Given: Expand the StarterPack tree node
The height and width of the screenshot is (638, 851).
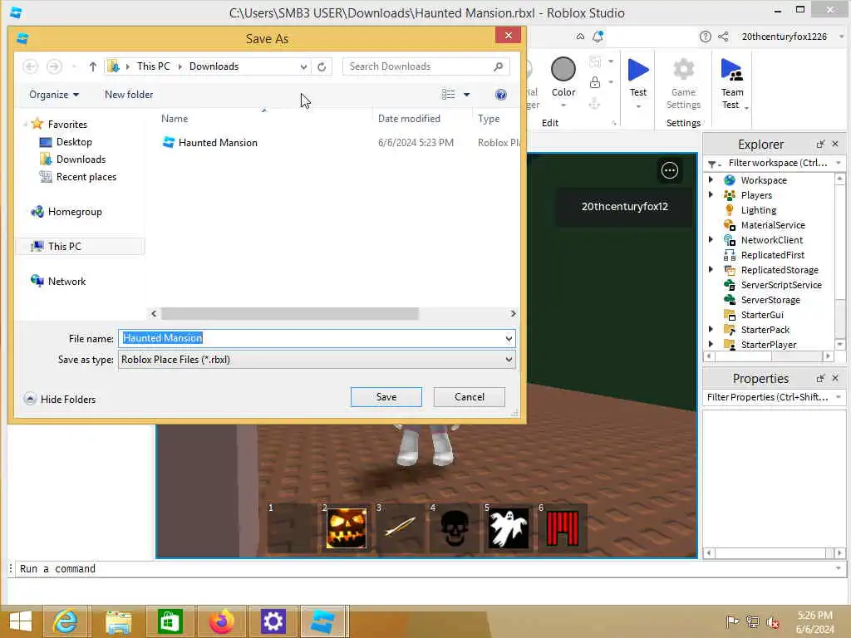Looking at the screenshot, I should coord(711,329).
